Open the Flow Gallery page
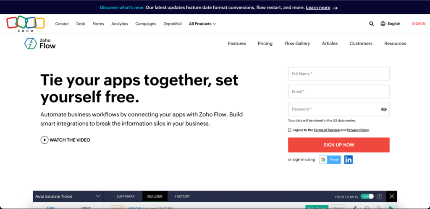430x209 pixels. point(297,44)
